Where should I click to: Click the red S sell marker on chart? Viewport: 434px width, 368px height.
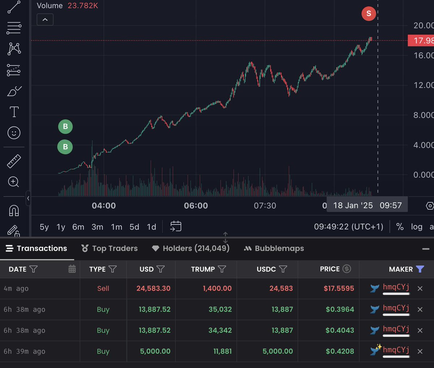pyautogui.click(x=369, y=14)
